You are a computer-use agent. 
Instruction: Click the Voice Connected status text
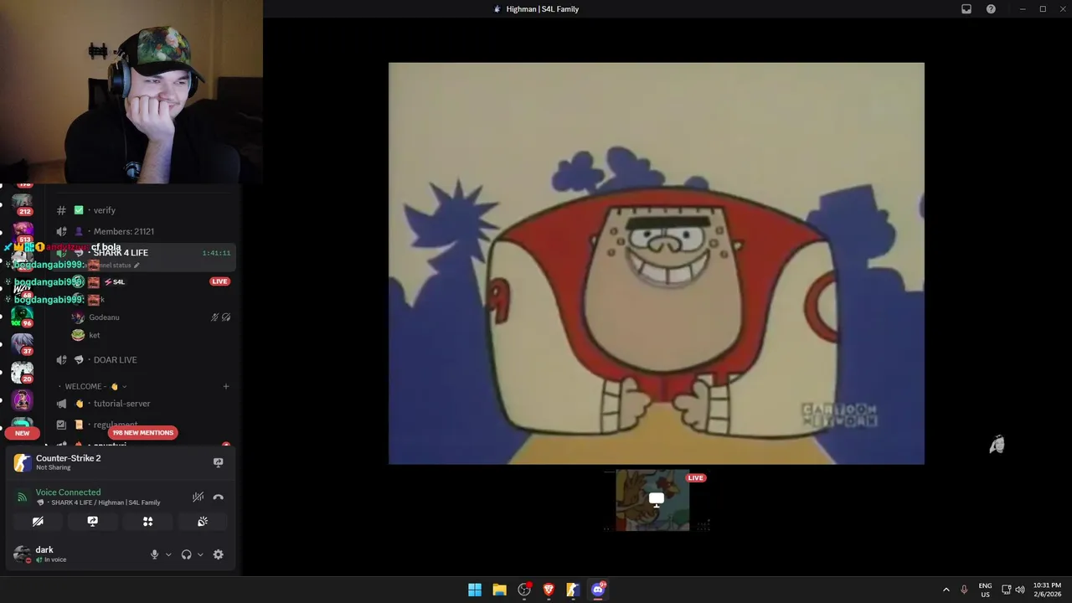point(68,492)
